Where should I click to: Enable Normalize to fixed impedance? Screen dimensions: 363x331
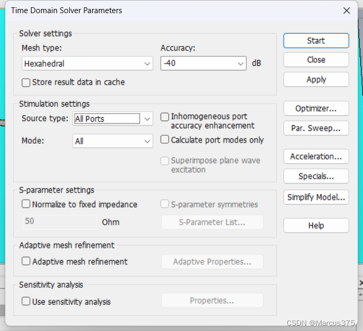(x=26, y=204)
